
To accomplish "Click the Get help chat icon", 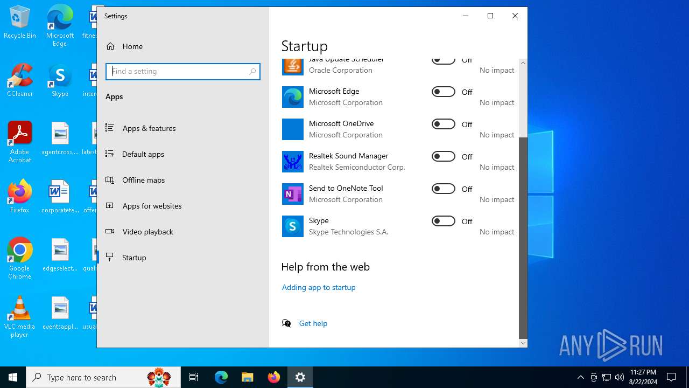I will (286, 323).
